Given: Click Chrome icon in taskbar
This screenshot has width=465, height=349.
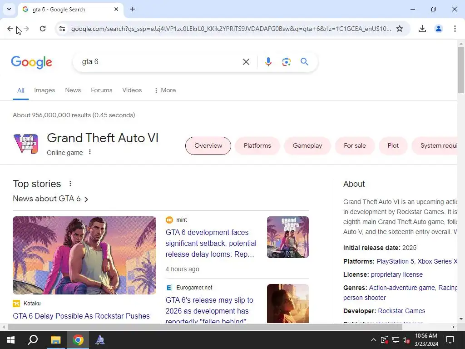Looking at the screenshot, I should [x=78, y=340].
